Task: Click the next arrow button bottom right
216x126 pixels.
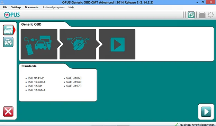Action: (x=206, y=112)
